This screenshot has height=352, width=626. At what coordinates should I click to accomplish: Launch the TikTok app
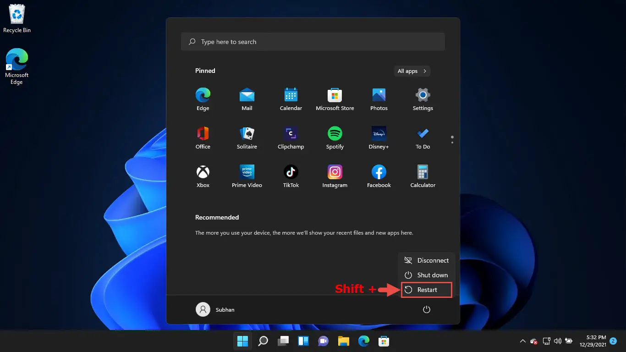291,176
